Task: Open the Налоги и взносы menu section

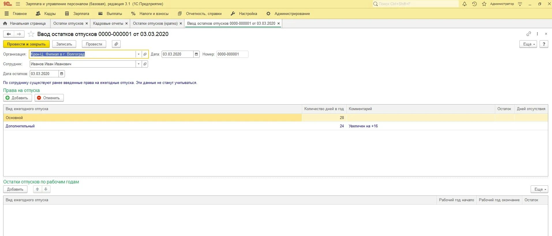Action: click(x=150, y=14)
